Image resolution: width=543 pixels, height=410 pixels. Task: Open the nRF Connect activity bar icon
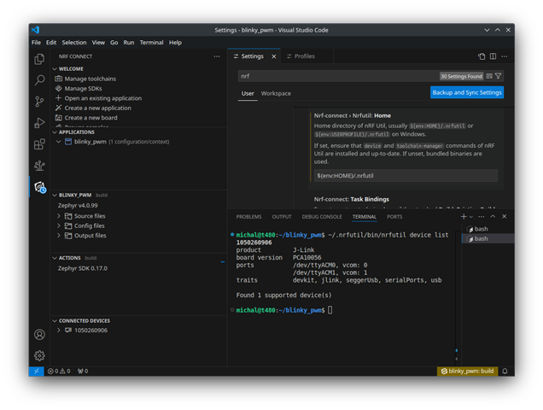(x=40, y=187)
